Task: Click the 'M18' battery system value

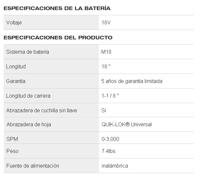Action: pos(107,52)
